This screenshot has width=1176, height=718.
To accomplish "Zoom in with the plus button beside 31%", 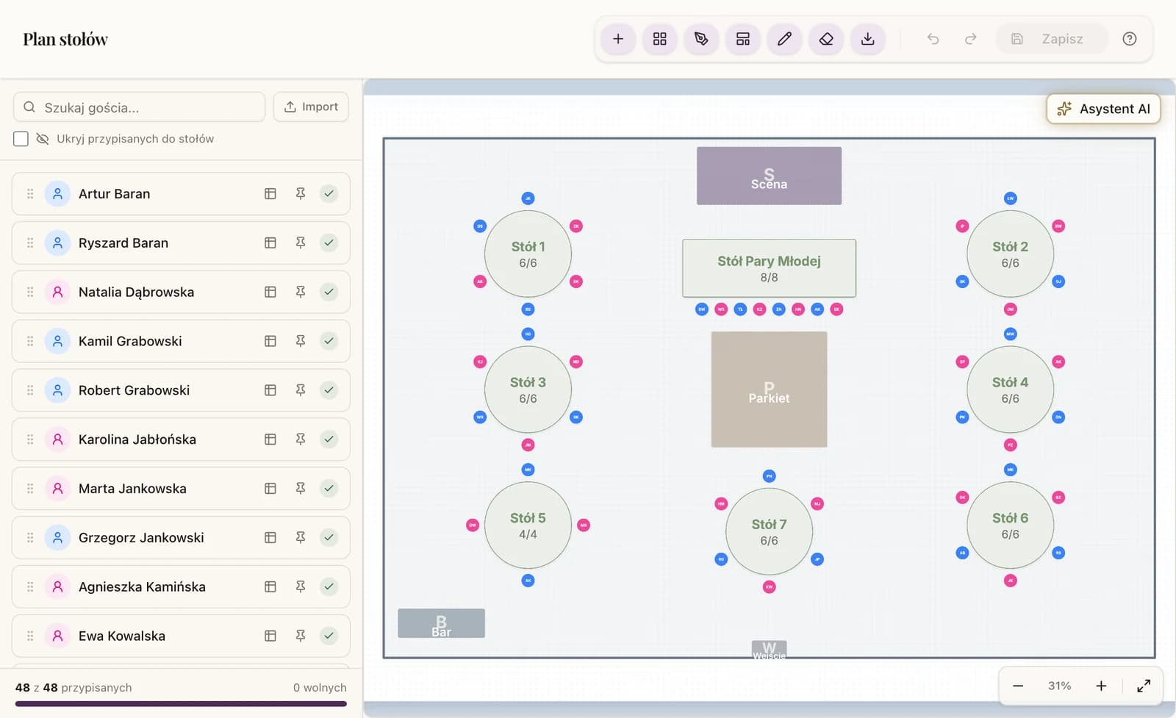I will [1101, 686].
